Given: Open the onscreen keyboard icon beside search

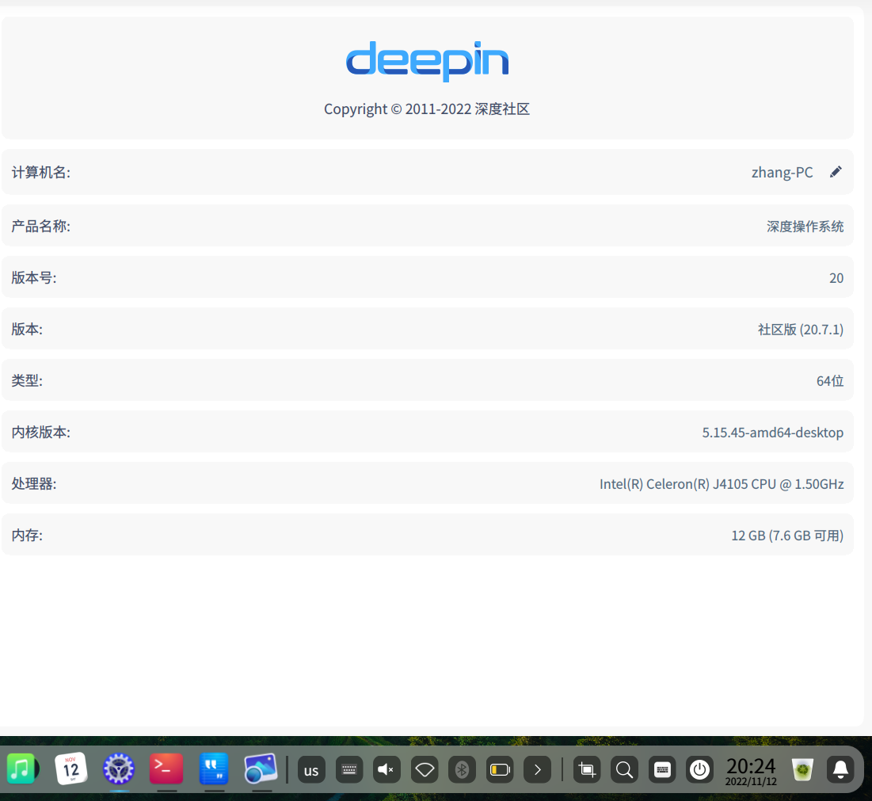Looking at the screenshot, I should (x=662, y=770).
